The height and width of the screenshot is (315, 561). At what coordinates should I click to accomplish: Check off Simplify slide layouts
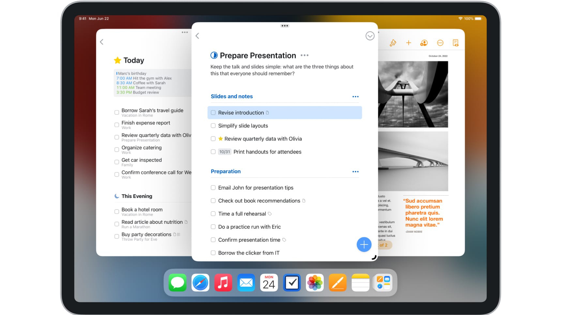point(213,126)
